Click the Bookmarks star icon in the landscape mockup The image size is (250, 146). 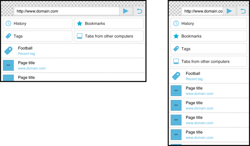pos(79,23)
